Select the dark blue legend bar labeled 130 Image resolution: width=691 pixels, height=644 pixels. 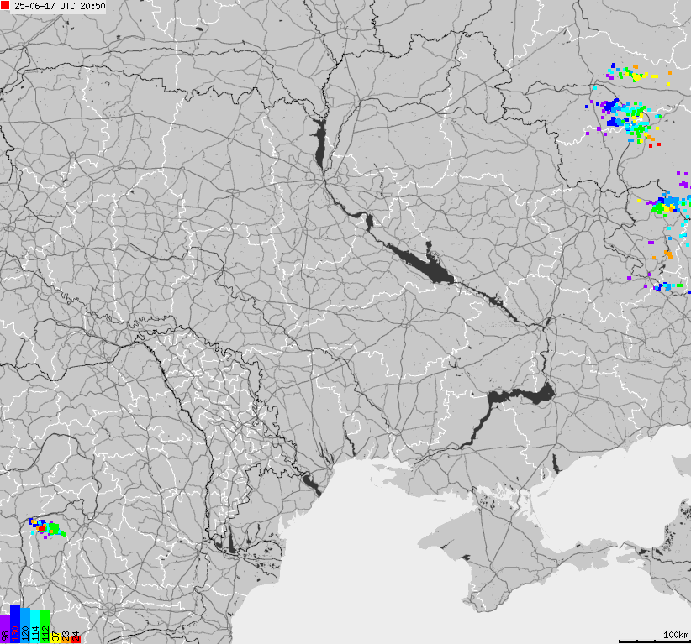[15, 624]
